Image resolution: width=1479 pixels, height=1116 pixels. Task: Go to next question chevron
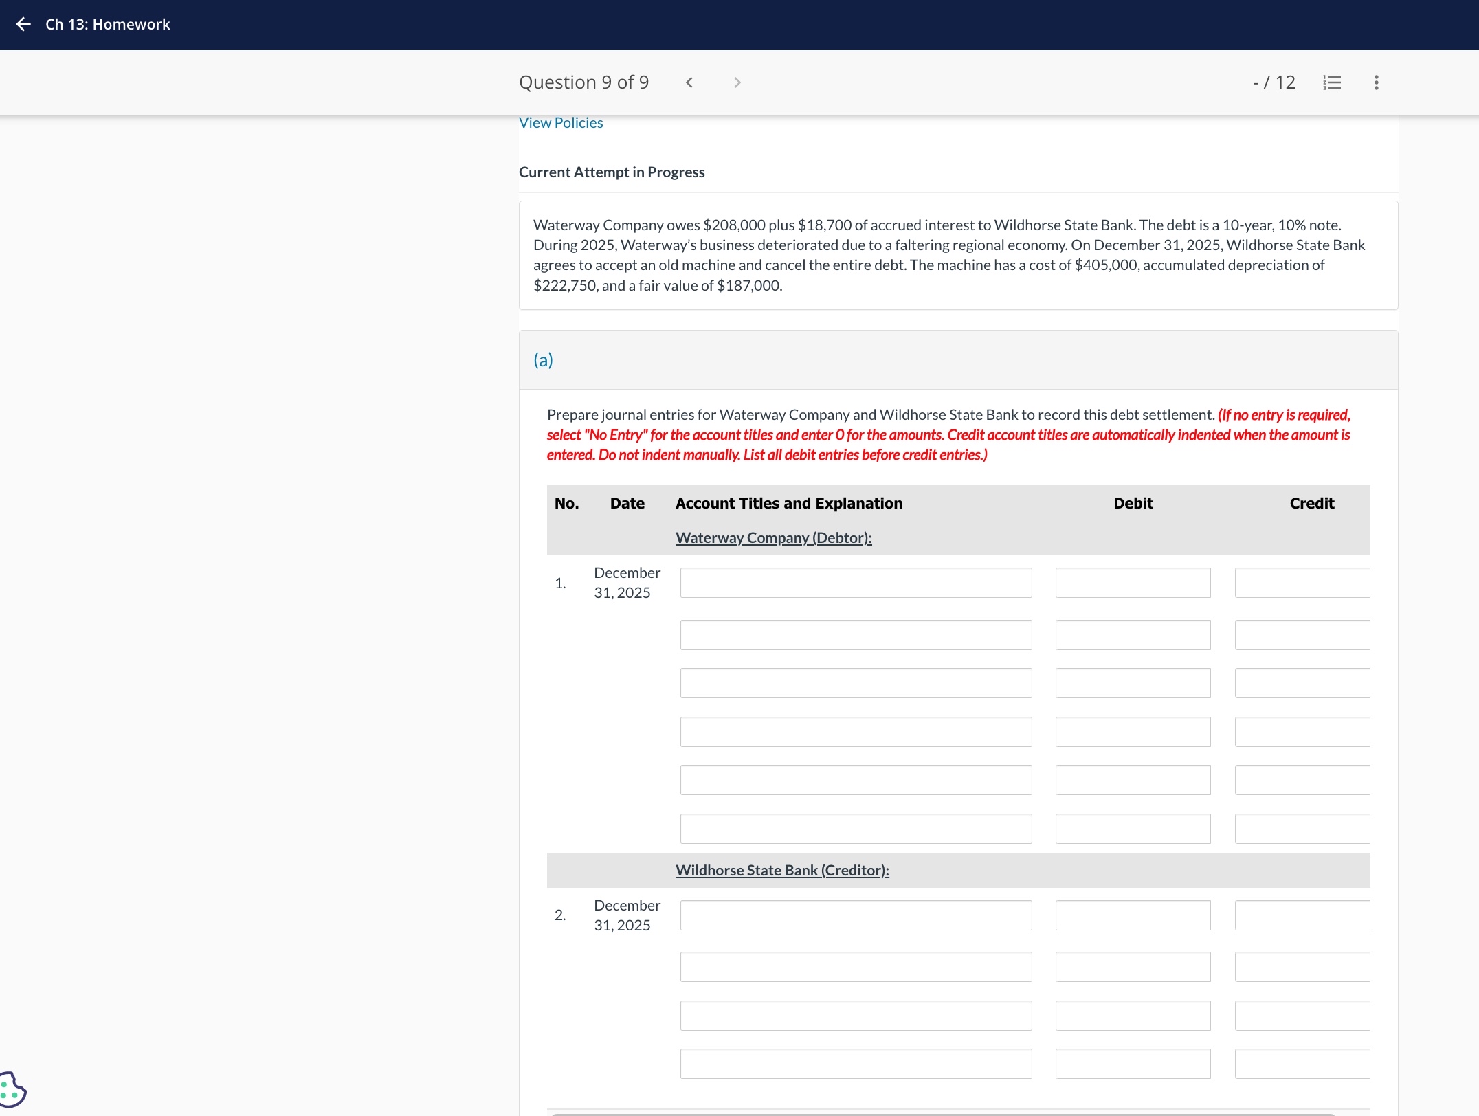click(x=737, y=82)
